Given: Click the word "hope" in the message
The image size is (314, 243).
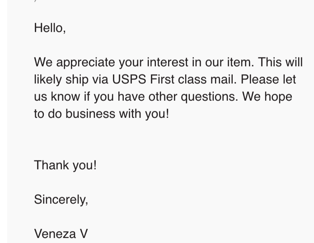Looking at the screenshot, I should [x=278, y=97].
